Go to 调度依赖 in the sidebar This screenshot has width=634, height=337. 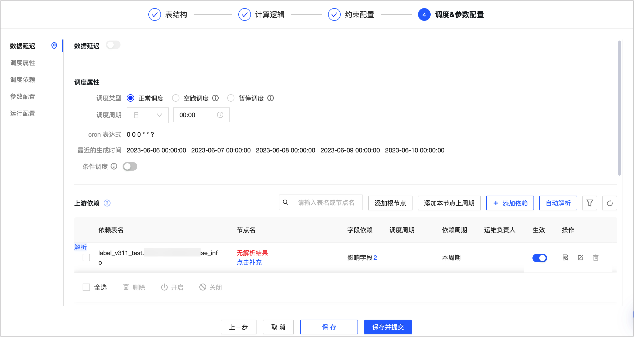pyautogui.click(x=23, y=80)
